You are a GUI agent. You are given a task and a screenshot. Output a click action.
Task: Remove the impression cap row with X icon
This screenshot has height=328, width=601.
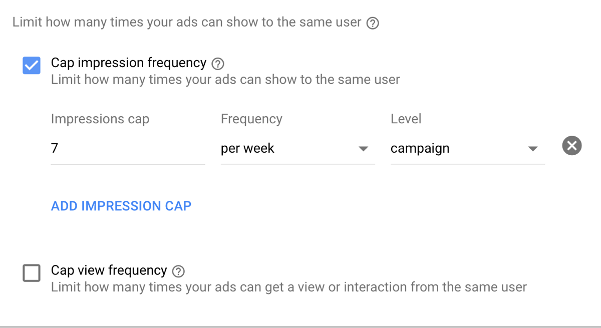pos(572,146)
